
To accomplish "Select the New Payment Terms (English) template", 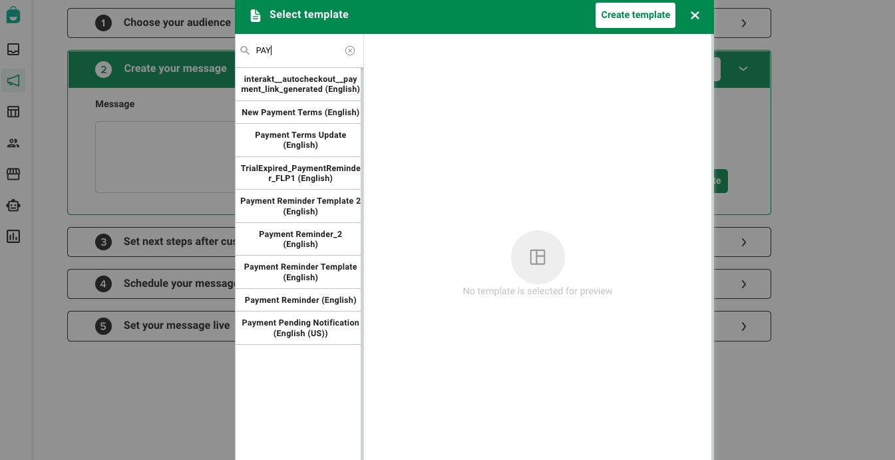I will tap(299, 112).
